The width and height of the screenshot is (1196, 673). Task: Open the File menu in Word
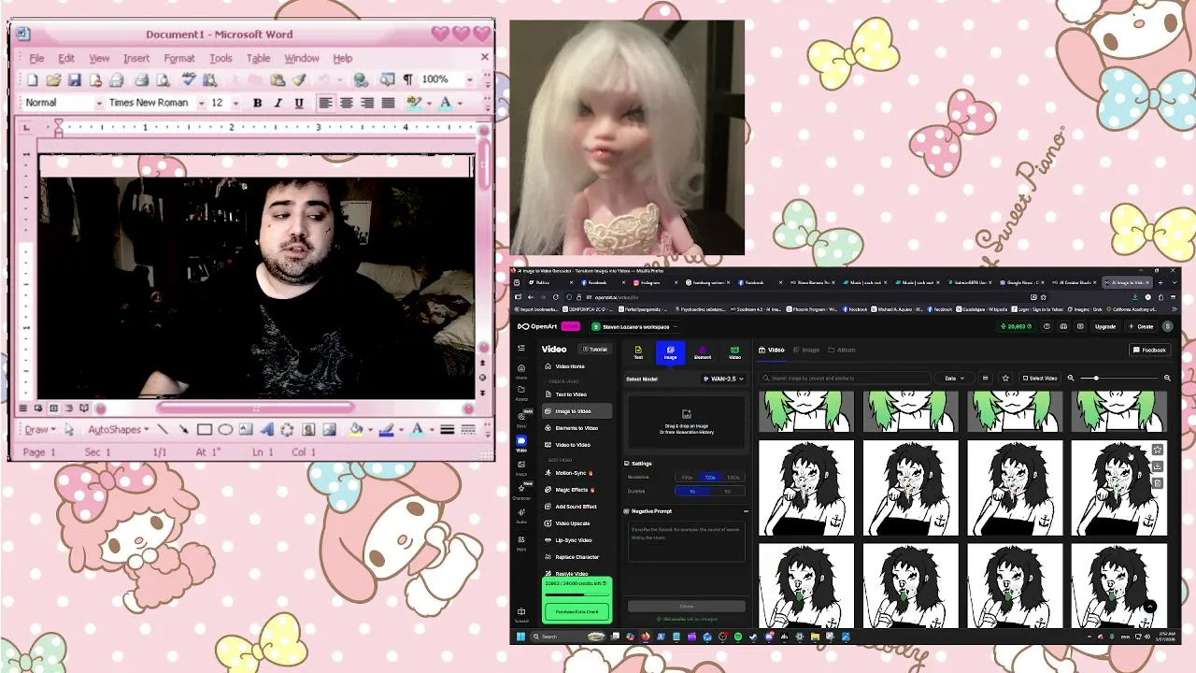36,58
